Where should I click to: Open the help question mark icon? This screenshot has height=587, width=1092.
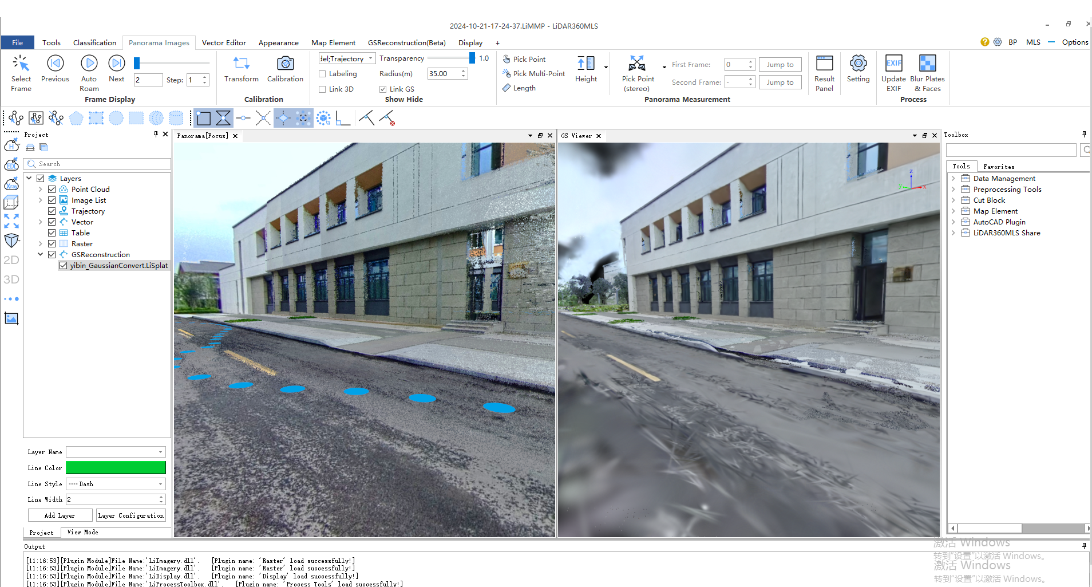[984, 42]
